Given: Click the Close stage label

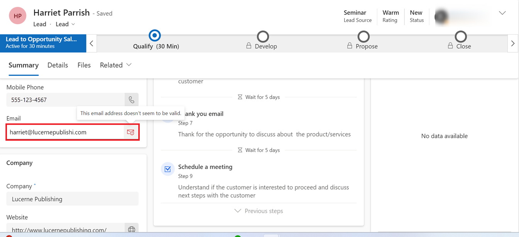Looking at the screenshot, I should 463,46.
